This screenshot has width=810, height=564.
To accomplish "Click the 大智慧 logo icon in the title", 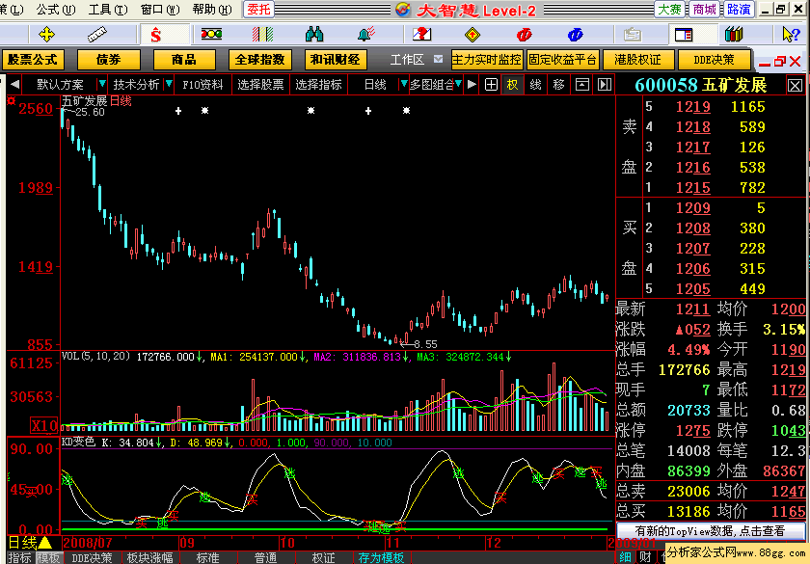I will 402,10.
